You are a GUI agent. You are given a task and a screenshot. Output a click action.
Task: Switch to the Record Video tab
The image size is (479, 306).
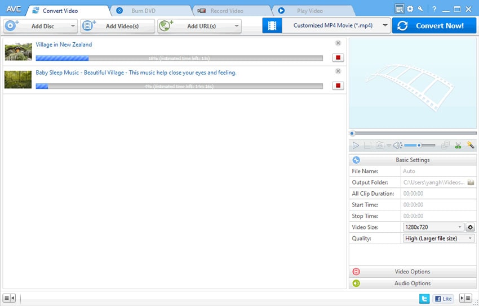pyautogui.click(x=227, y=11)
